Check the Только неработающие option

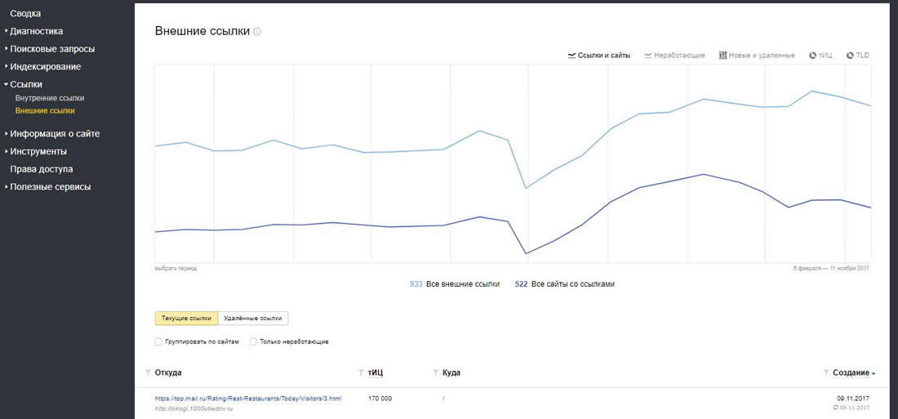point(254,341)
